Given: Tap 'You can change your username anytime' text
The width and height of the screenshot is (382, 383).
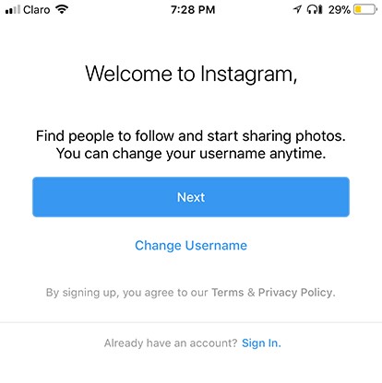Looking at the screenshot, I should pyautogui.click(x=191, y=154).
